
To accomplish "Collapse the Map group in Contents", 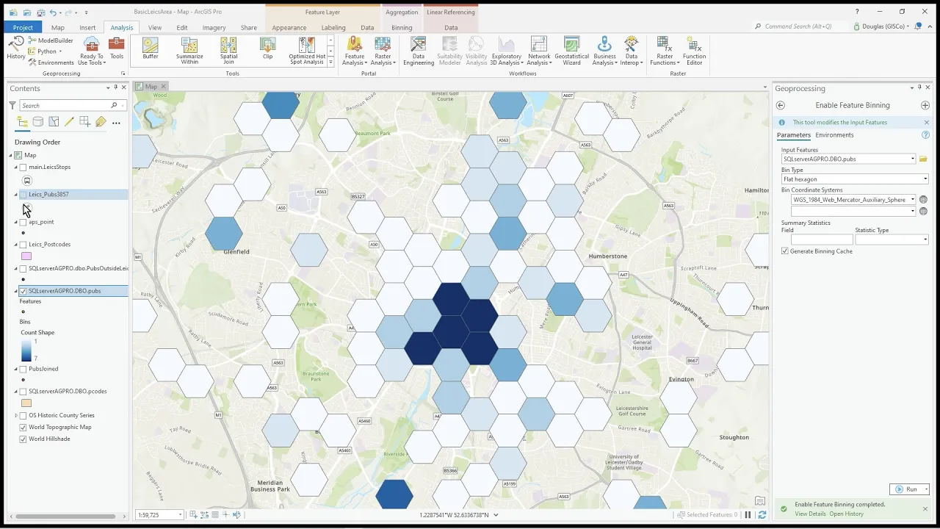I will point(11,156).
